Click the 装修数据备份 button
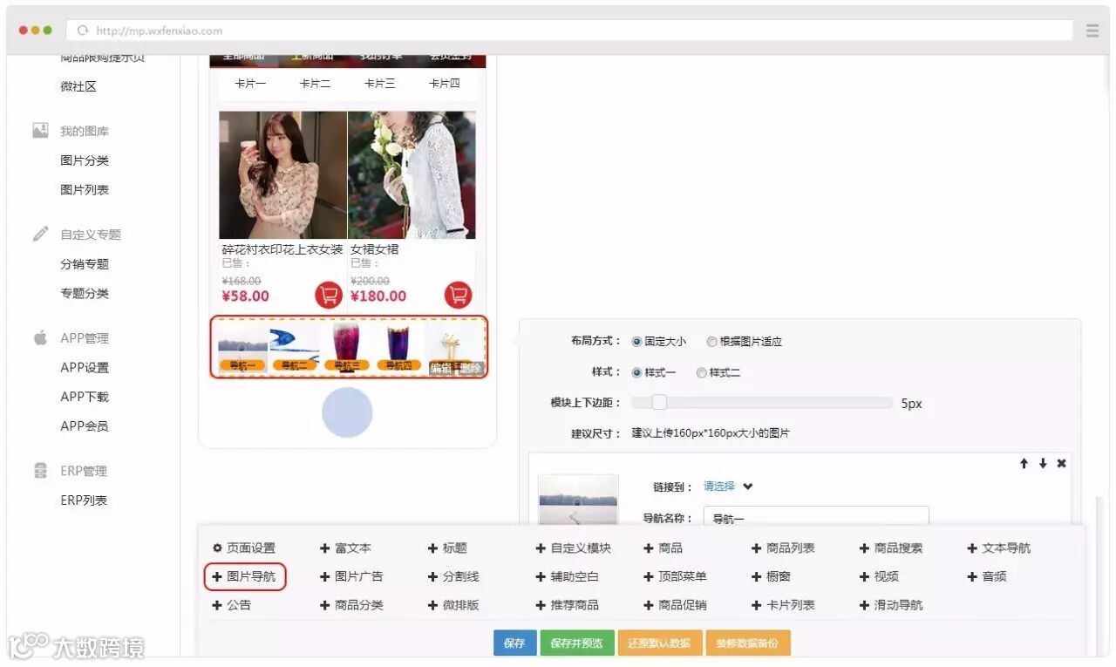 748,643
